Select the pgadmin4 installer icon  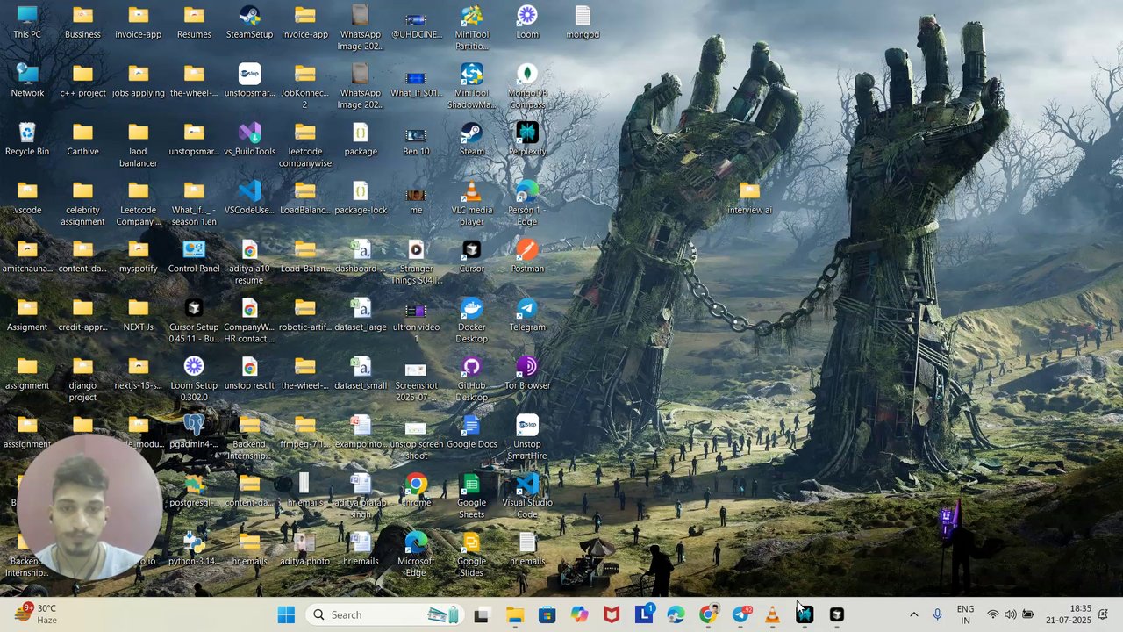click(x=194, y=431)
